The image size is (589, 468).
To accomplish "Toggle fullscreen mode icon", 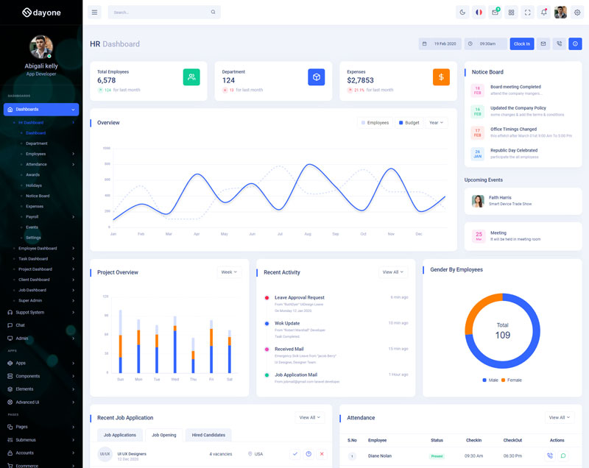I will [x=528, y=12].
